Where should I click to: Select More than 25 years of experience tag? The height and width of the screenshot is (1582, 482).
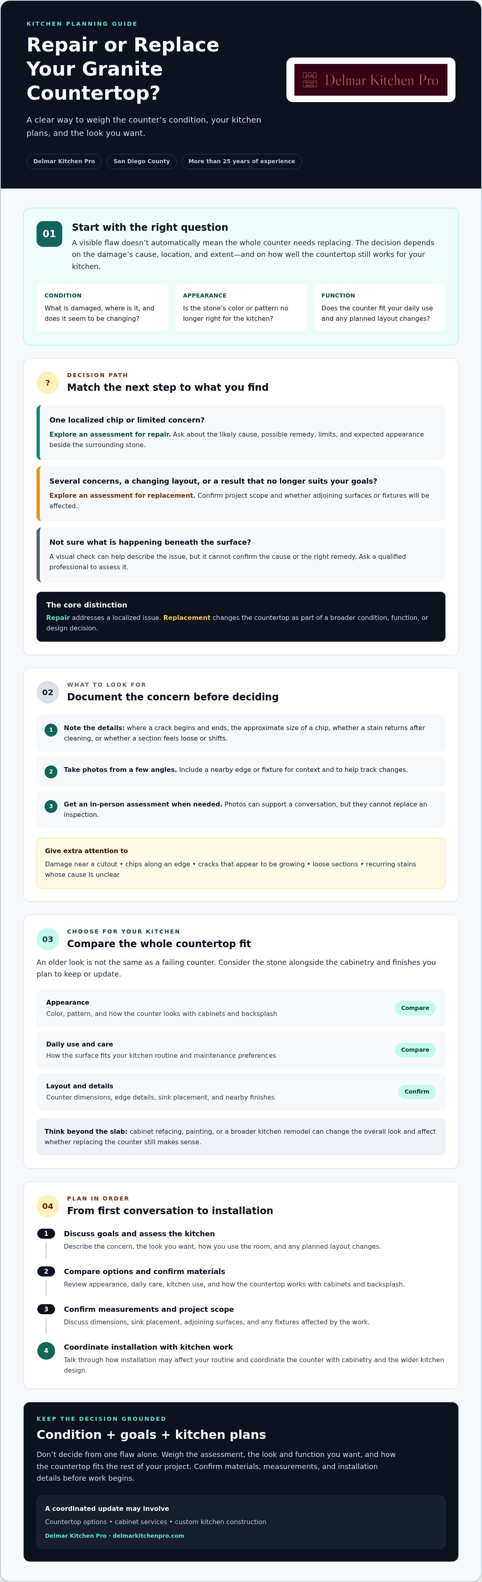point(242,162)
